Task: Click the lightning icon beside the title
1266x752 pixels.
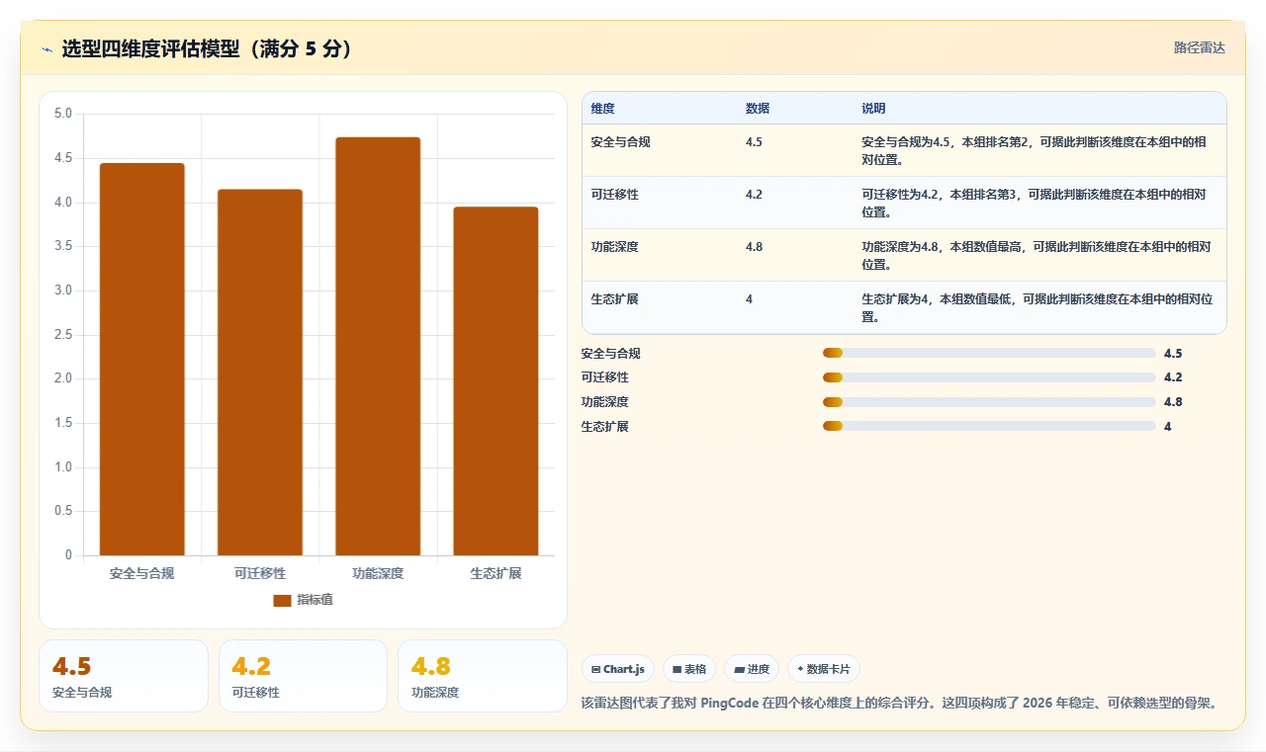Action: (x=46, y=49)
